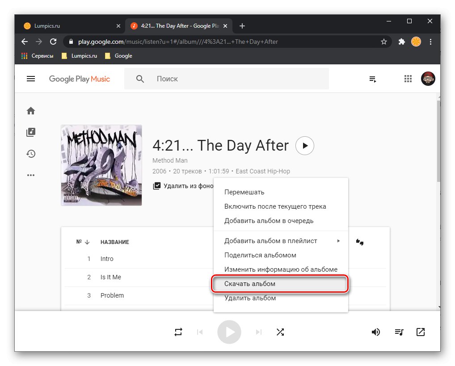Go to Home in sidebar
Screen dimensions: 455x366
coord(31,111)
